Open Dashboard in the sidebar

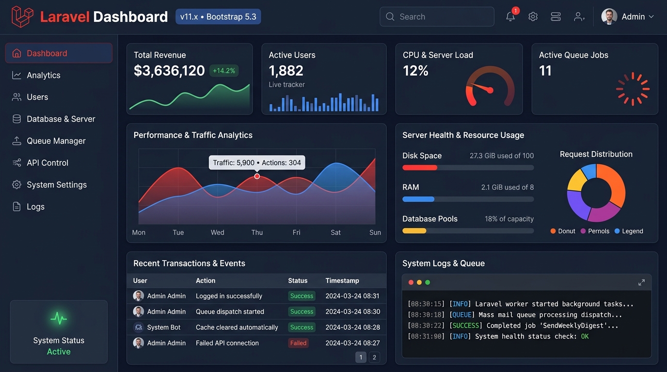pos(59,53)
